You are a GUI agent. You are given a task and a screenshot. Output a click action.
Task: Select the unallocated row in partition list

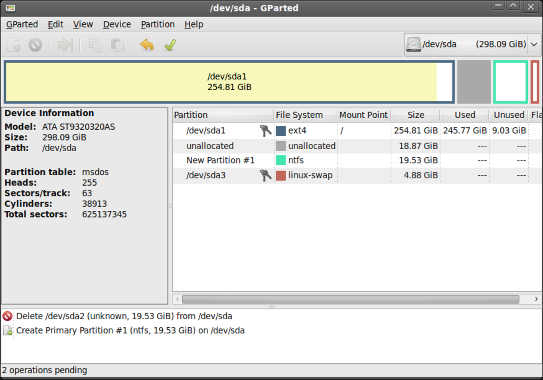[x=358, y=146]
